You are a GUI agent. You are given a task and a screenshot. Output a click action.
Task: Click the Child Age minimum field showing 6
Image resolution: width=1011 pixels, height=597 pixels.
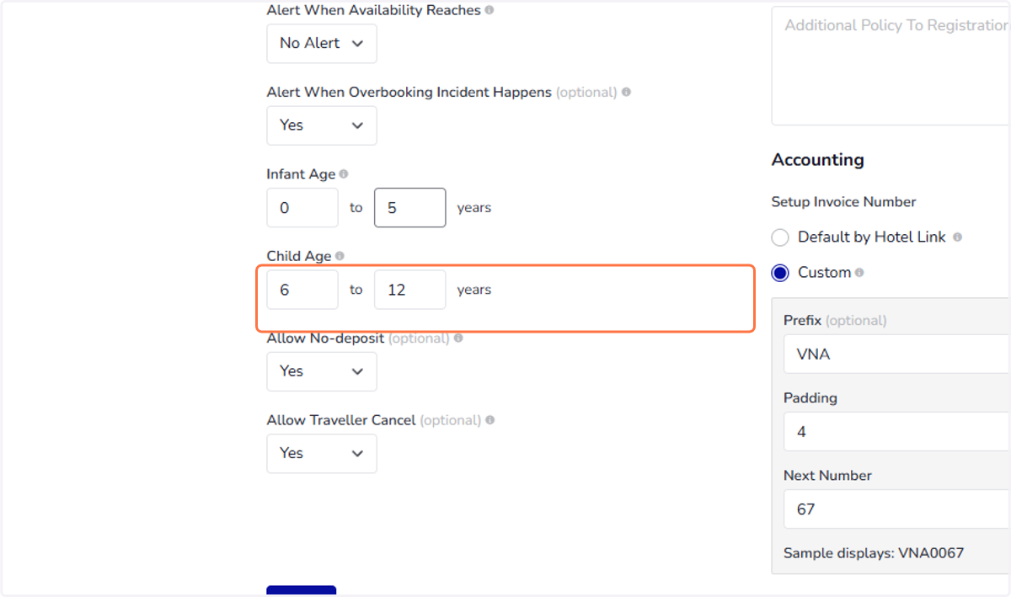302,290
